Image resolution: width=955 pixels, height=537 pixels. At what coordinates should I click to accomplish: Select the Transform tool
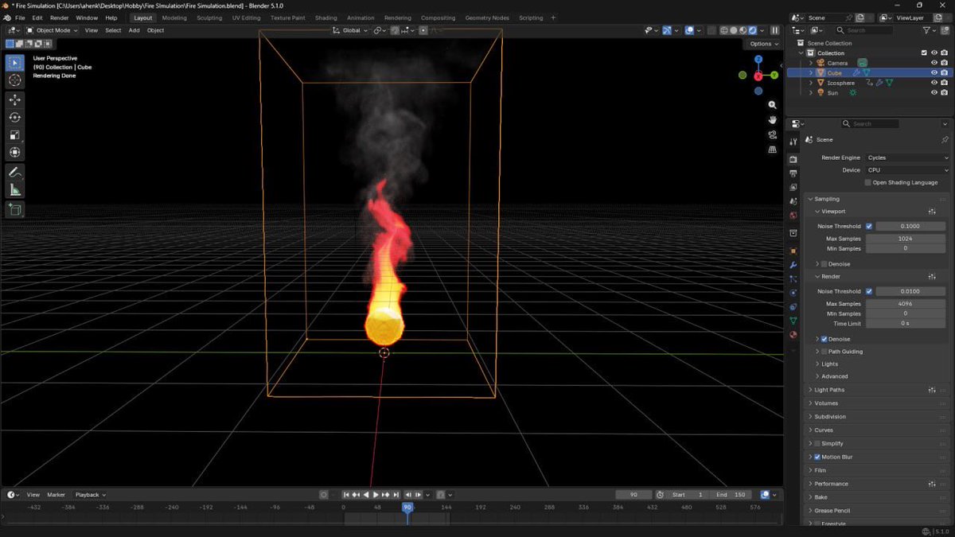pyautogui.click(x=15, y=152)
